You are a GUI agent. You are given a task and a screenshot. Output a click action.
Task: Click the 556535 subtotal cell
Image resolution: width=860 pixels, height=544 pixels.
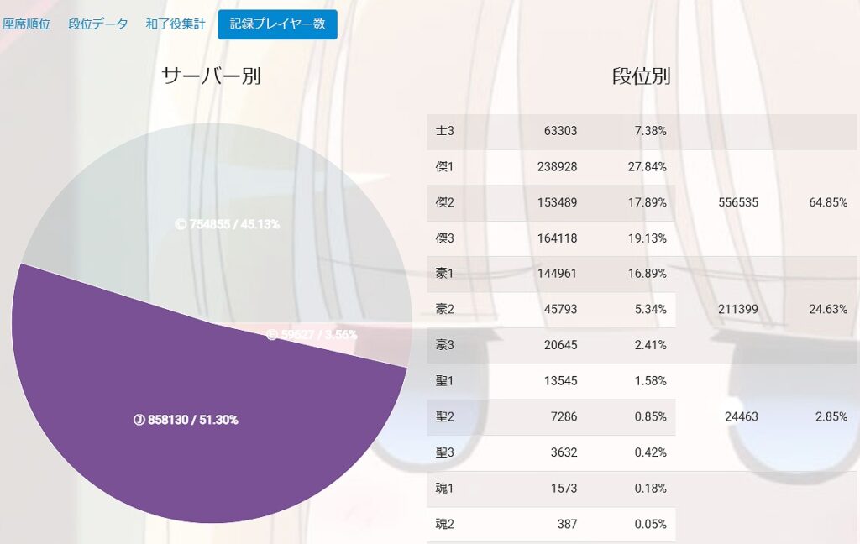point(738,202)
